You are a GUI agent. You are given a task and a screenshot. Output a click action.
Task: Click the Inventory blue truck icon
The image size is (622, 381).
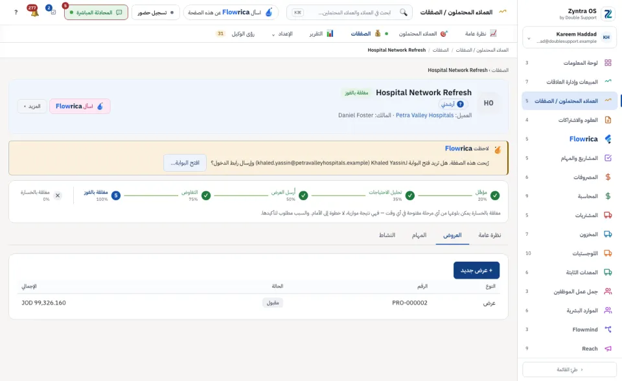608,234
